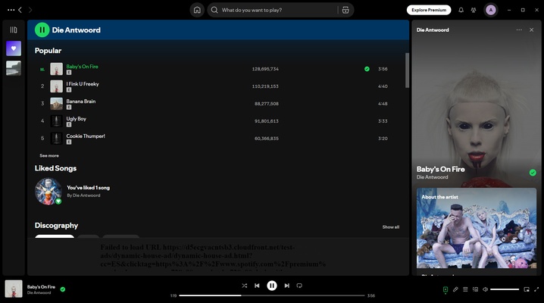Select first Discography filter tab
This screenshot has height=303, width=544.
[x=55, y=236]
